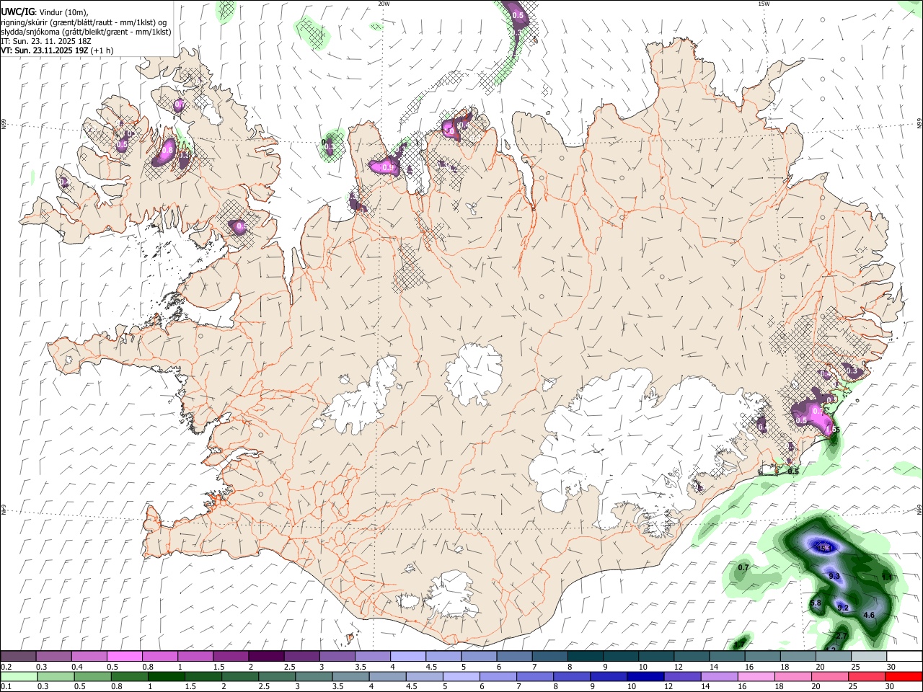Click the 9.3 precipitation value offshore
This screenshot has width=923, height=692.
(x=834, y=576)
